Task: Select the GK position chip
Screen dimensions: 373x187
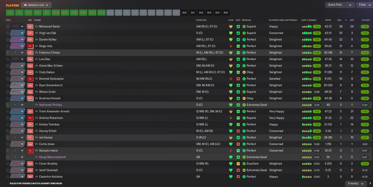Action: (10, 13)
